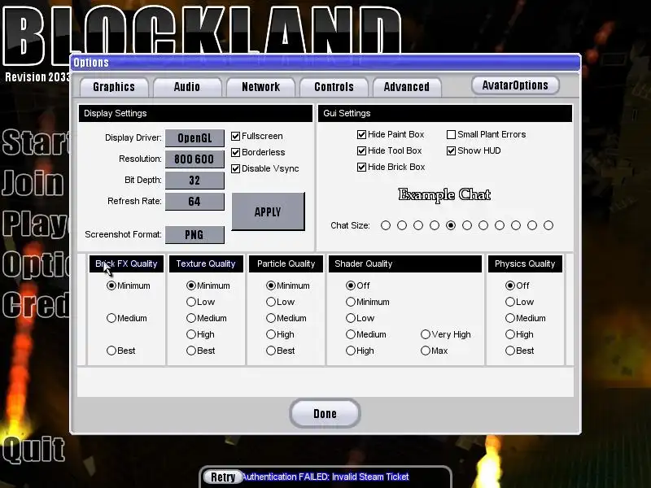This screenshot has width=651, height=488.
Task: Change the Screenshot Format PNG selector
Action: coord(194,235)
